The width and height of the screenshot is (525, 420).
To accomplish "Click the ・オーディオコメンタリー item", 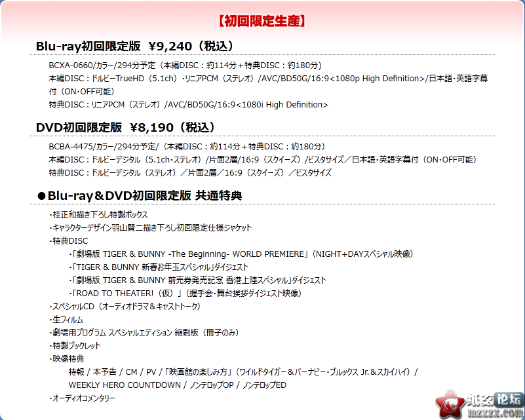I will coord(82,398).
